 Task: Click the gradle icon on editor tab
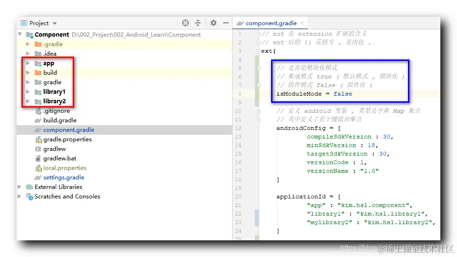point(240,23)
